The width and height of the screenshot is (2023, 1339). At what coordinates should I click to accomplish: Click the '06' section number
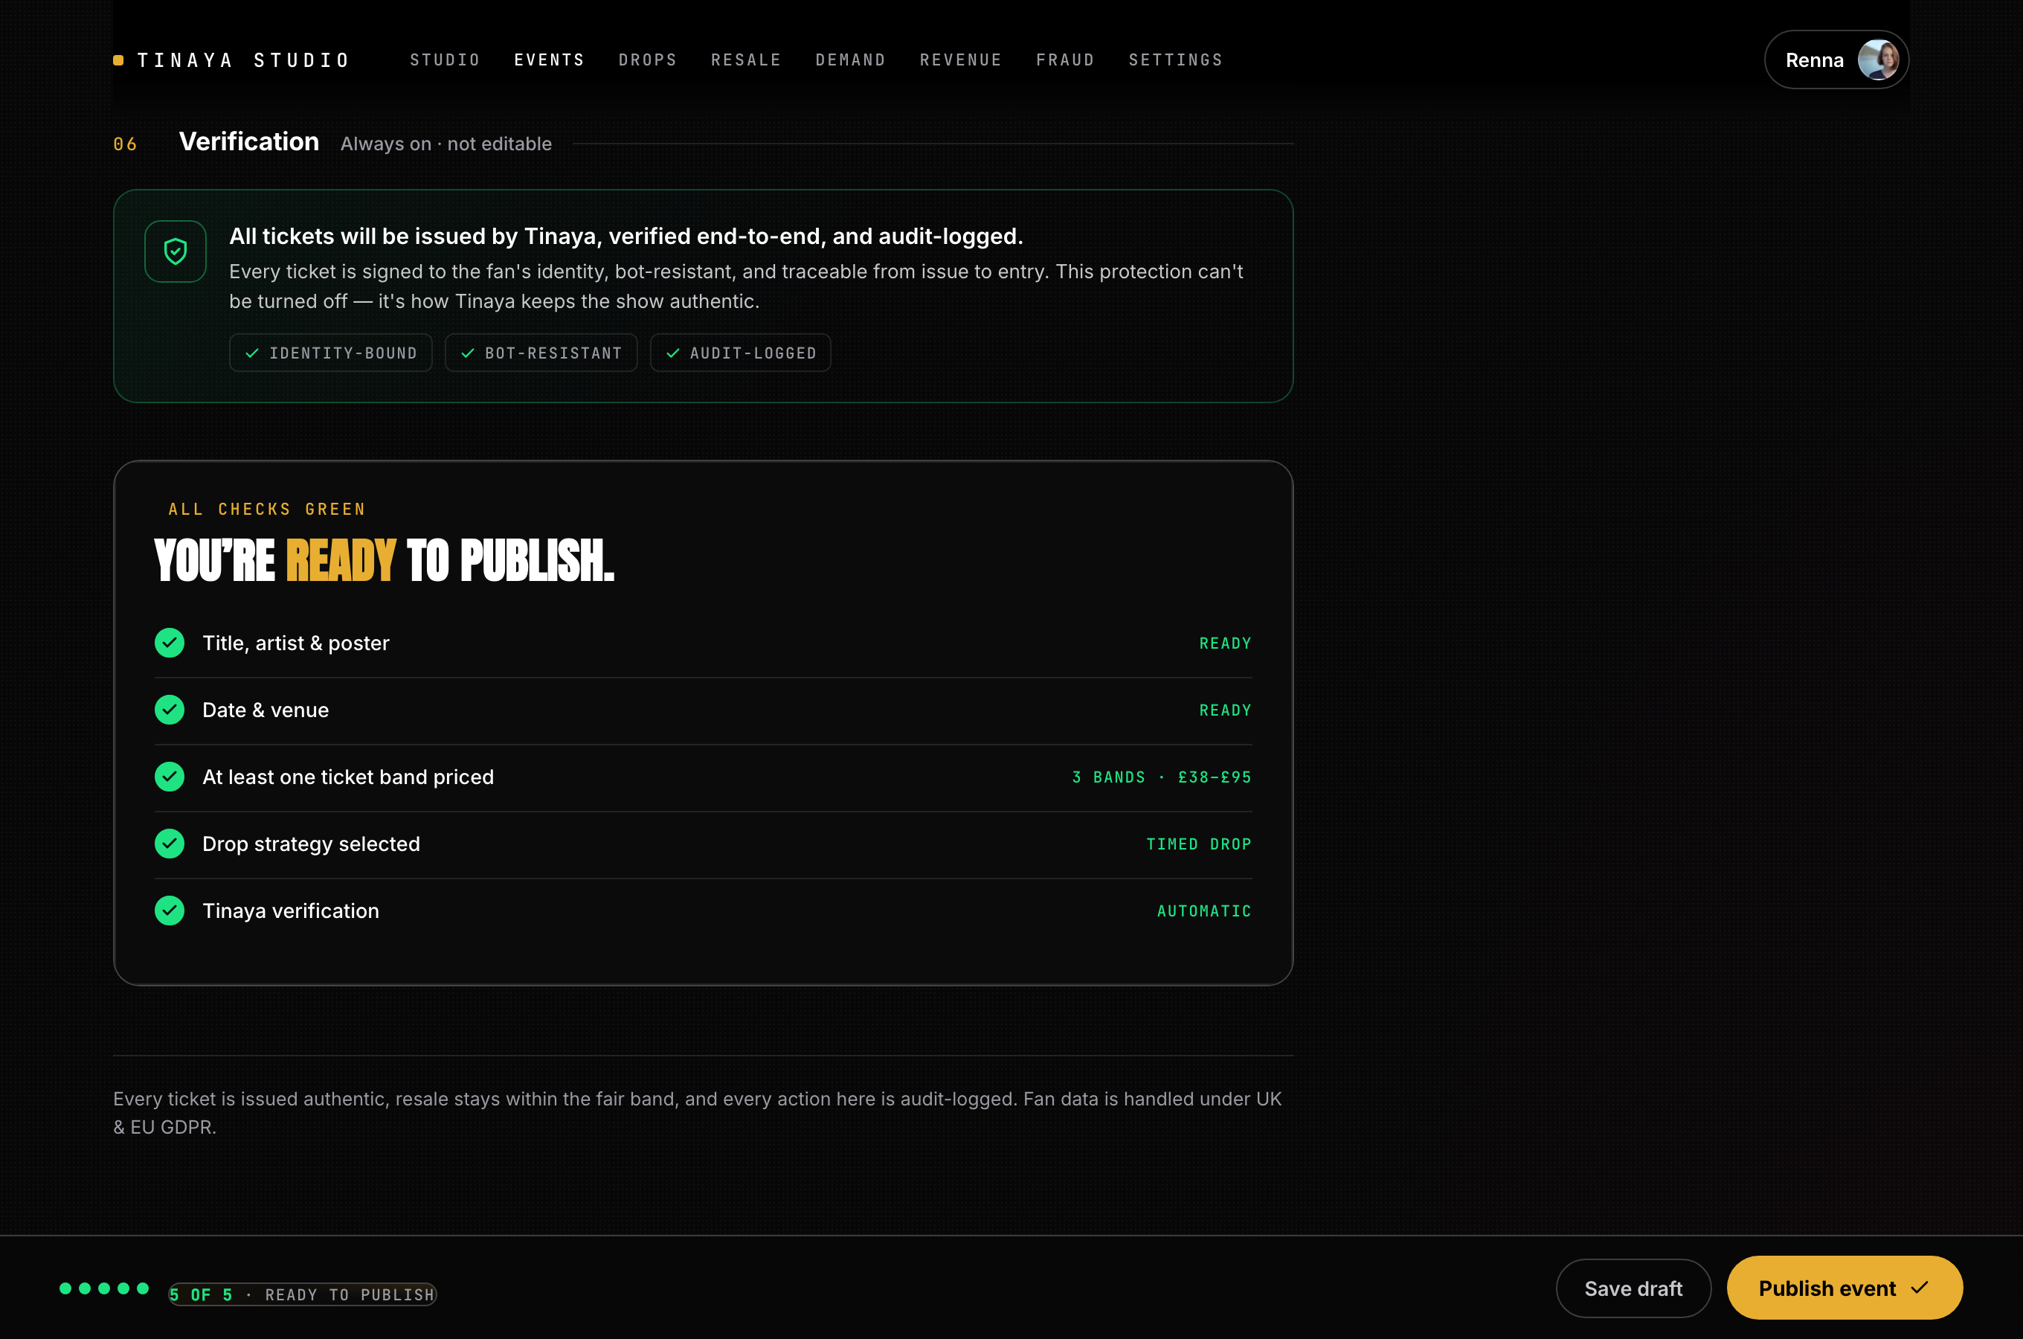pyautogui.click(x=125, y=144)
